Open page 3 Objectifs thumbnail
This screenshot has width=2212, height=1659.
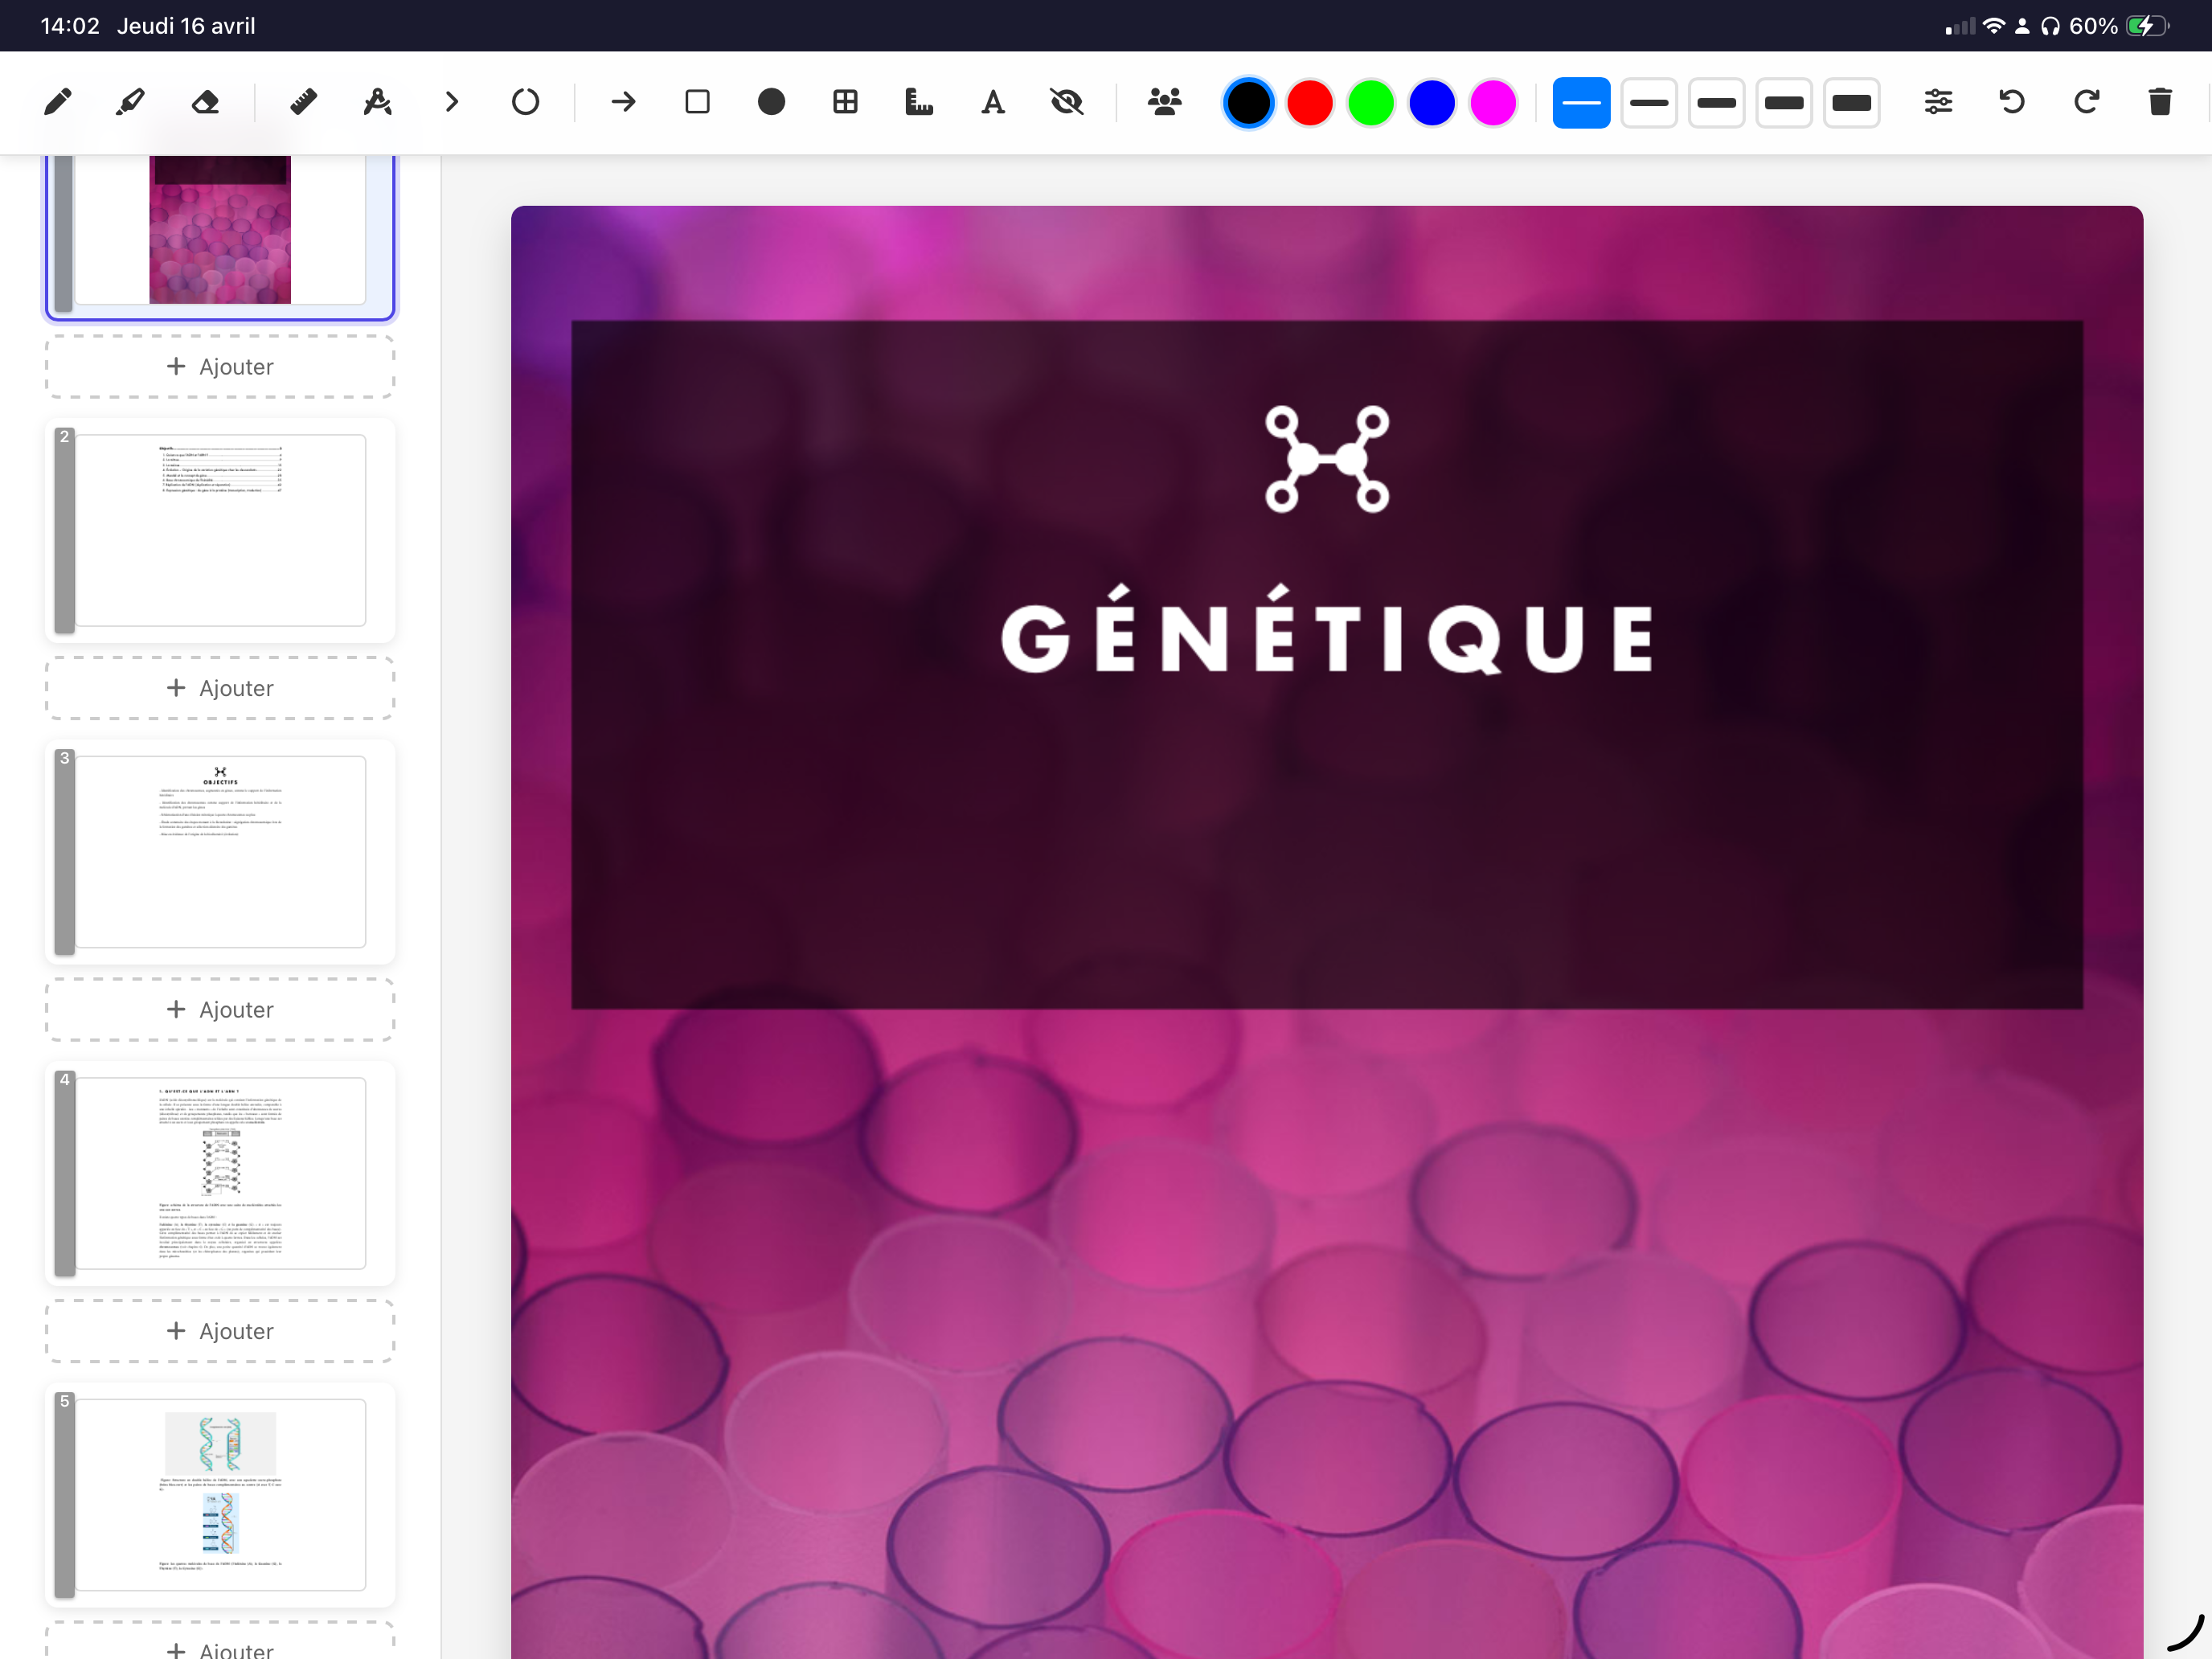[220, 852]
